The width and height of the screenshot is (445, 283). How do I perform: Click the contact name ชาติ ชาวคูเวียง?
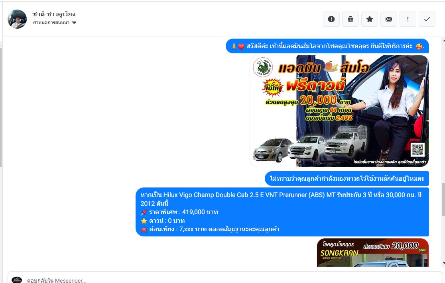coord(54,14)
